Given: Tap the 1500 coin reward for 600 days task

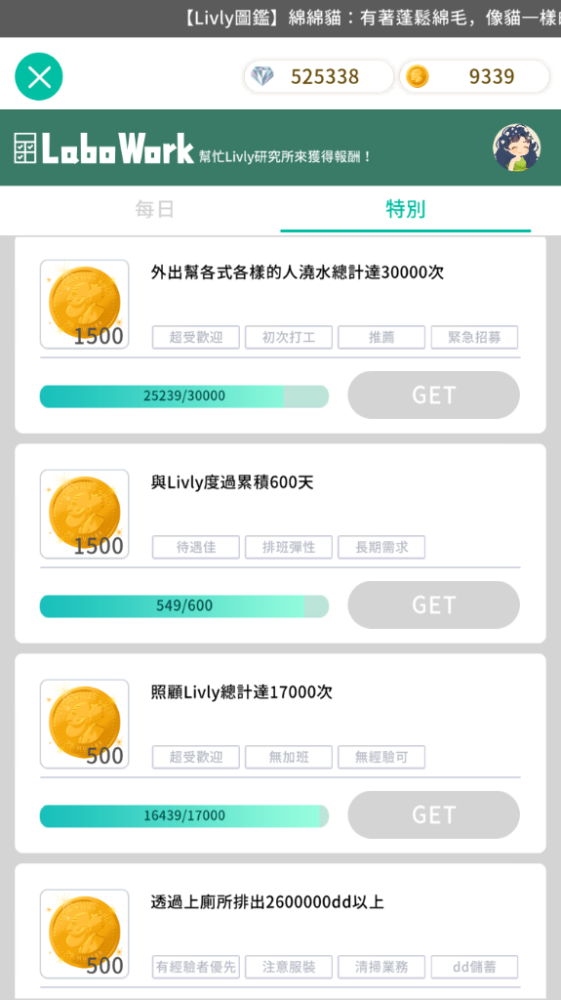Looking at the screenshot, I should [x=84, y=514].
